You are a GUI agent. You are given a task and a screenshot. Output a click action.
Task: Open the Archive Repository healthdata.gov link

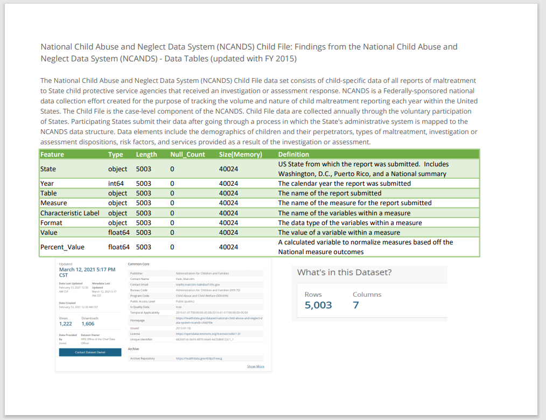pyautogui.click(x=199, y=358)
